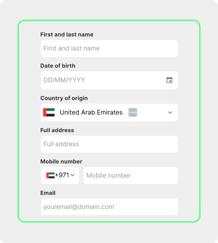Open the calendar date picker icon
Image resolution: width=218 pixels, height=243 pixels.
(x=169, y=80)
